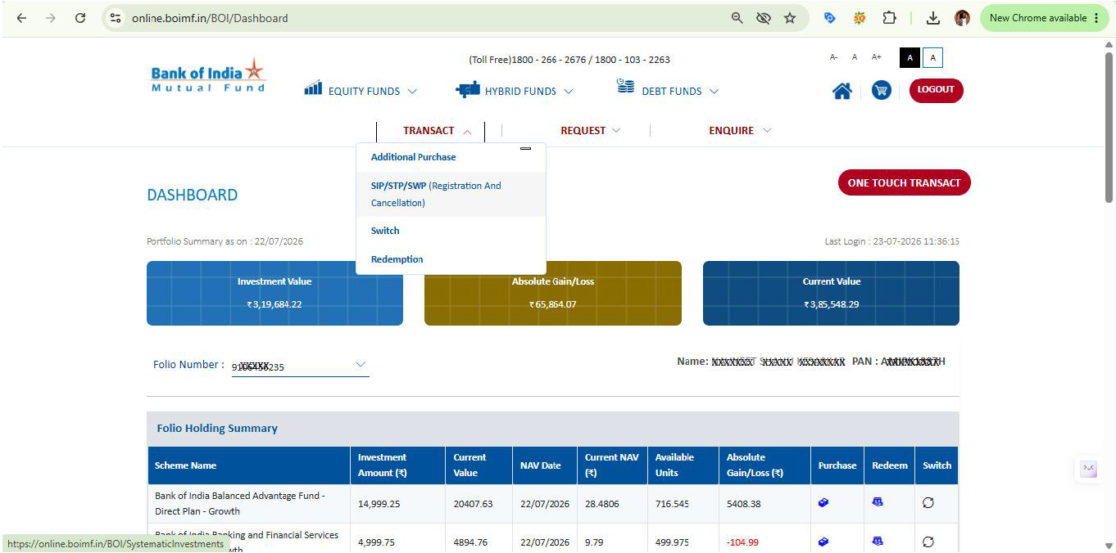Click Bank of India Balanced Advantage Fund name
This screenshot has height=553, width=1116.
pyautogui.click(x=240, y=503)
